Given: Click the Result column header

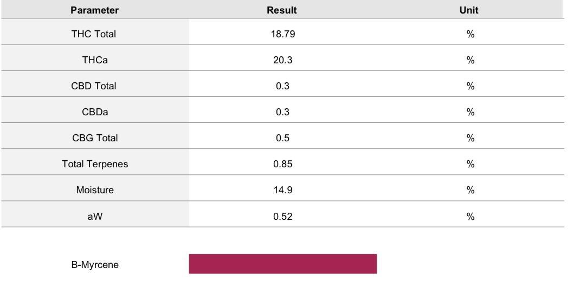Looking at the screenshot, I should pyautogui.click(x=282, y=10).
